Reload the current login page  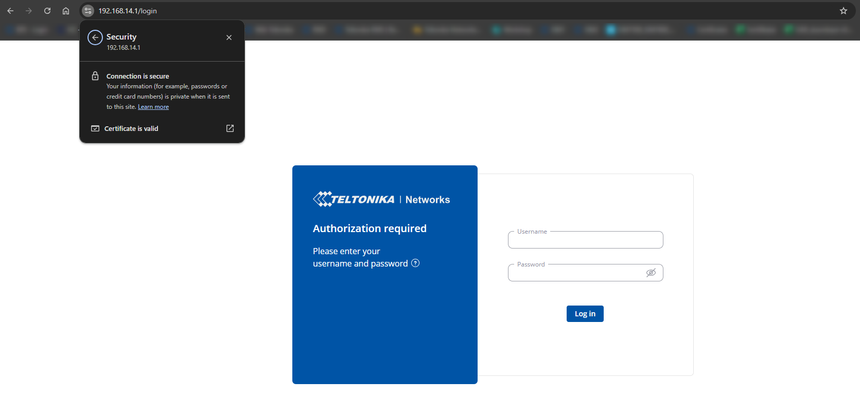47,11
